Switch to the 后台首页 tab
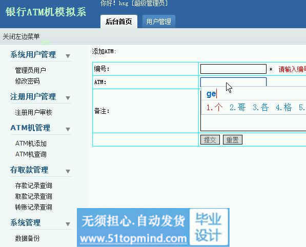 (x=119, y=22)
